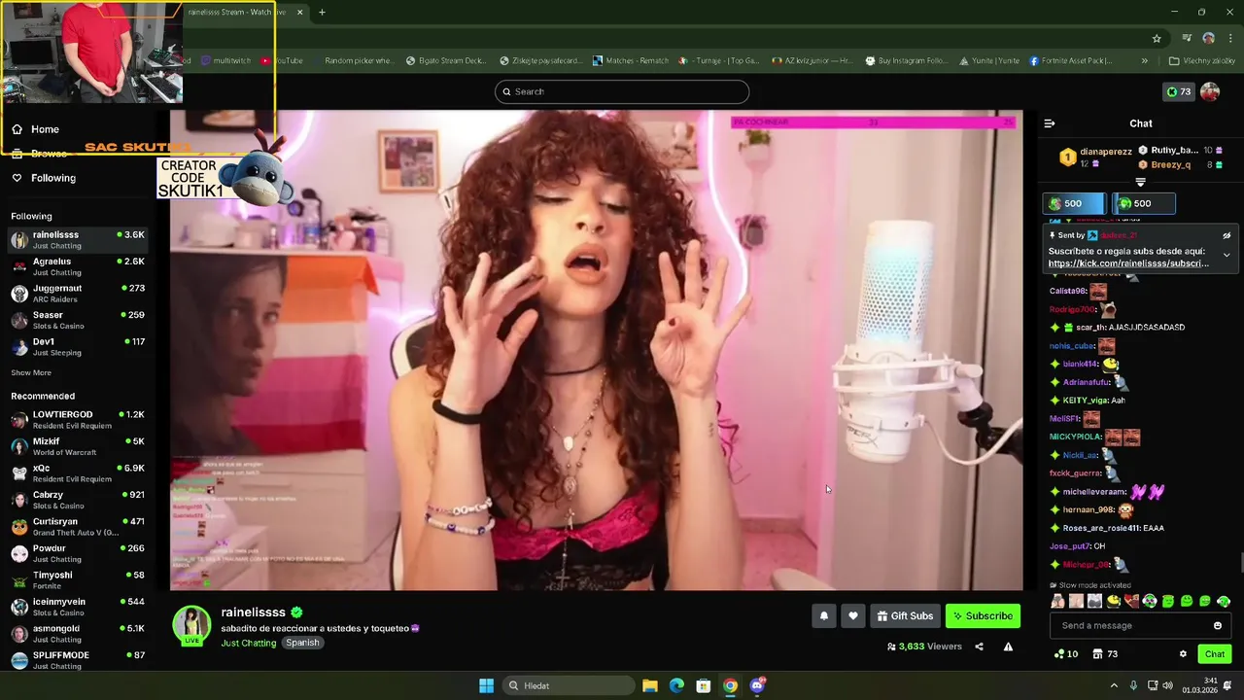Viewport: 1244px width, 700px height.
Task: Open the shop icon showing 73
Action: (1106, 654)
